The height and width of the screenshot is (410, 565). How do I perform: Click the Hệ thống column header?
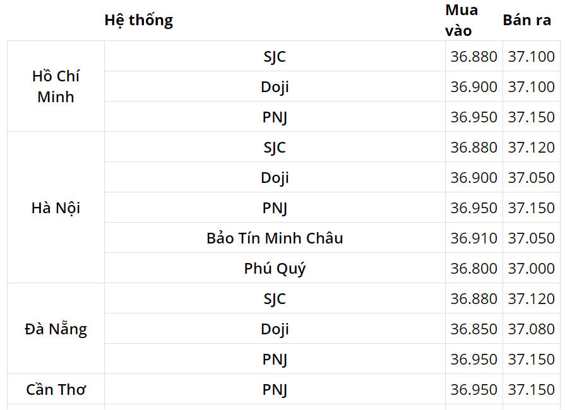coord(139,20)
